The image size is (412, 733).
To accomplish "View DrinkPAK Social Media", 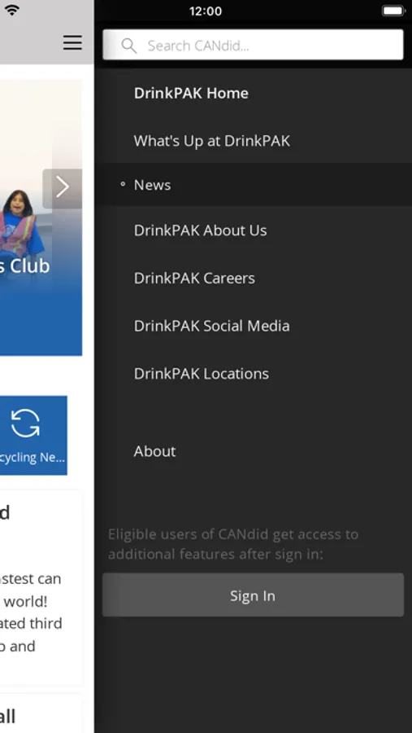I will 211,326.
